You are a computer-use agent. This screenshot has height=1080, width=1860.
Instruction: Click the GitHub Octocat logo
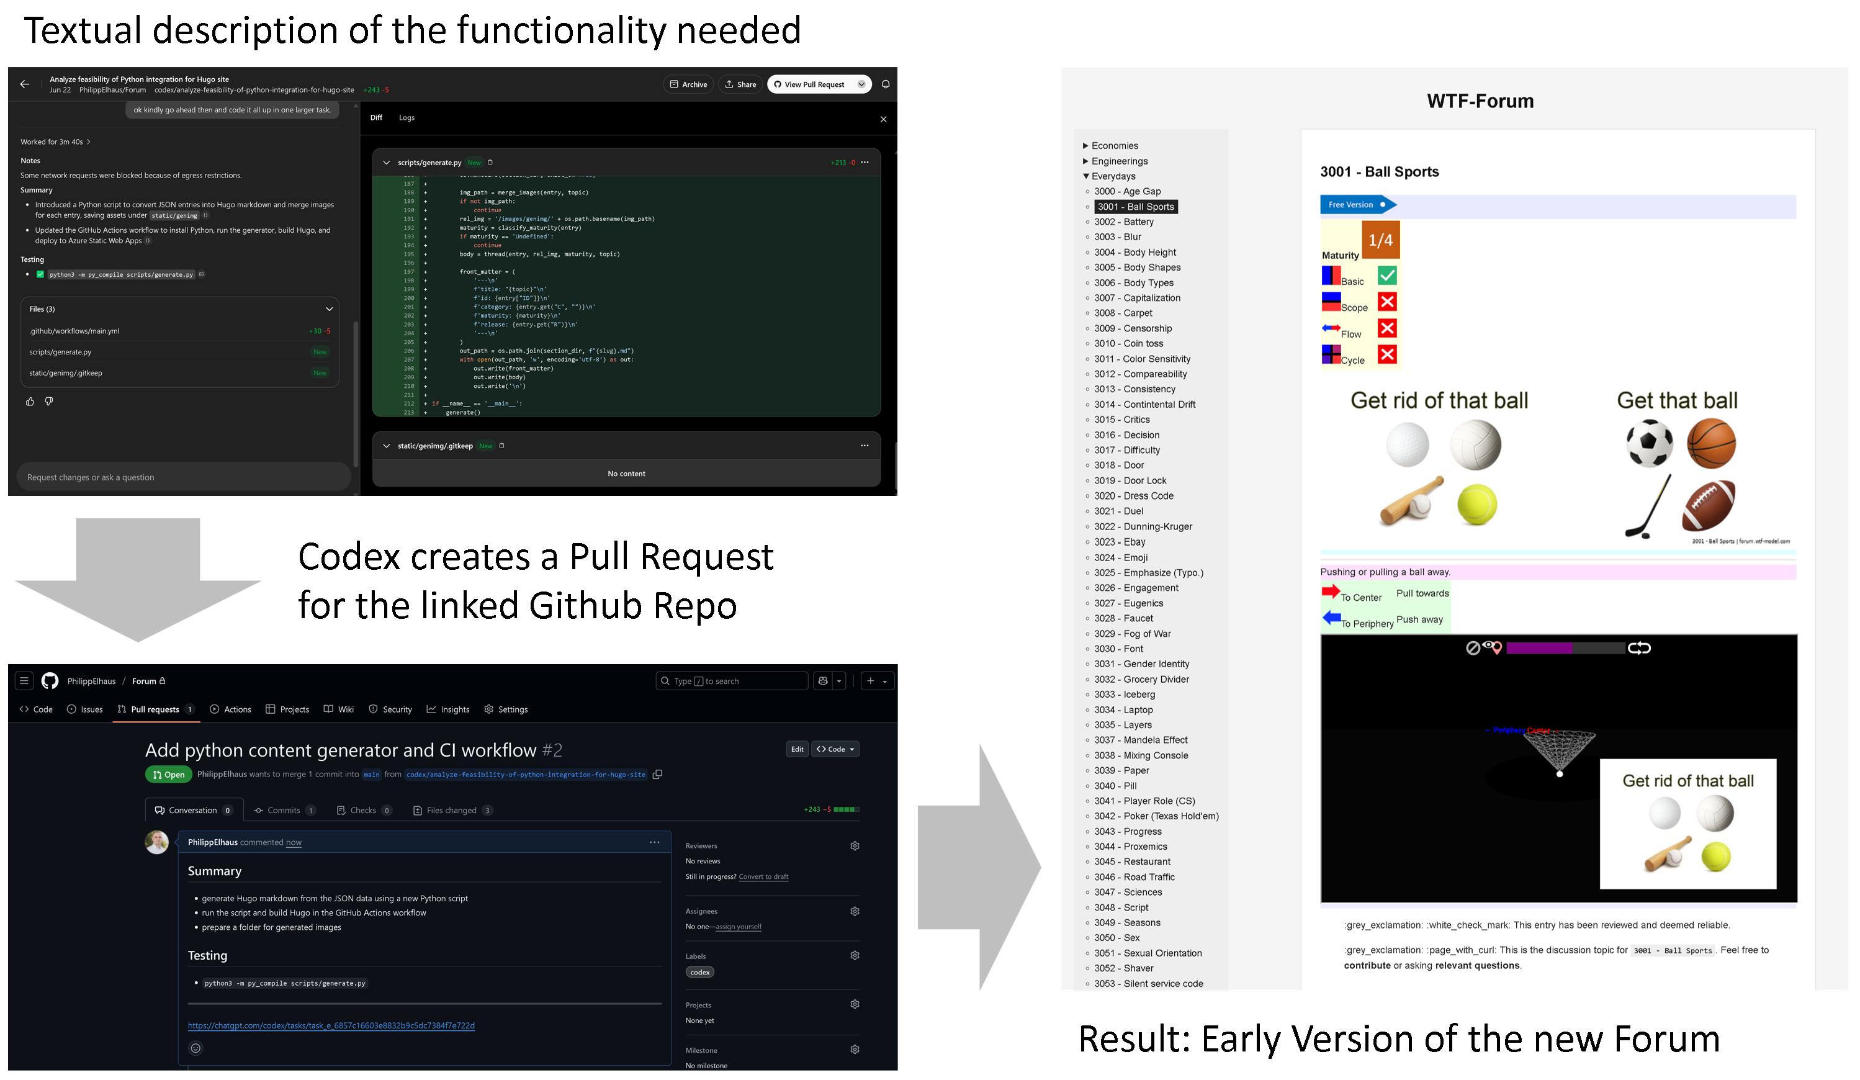50,681
